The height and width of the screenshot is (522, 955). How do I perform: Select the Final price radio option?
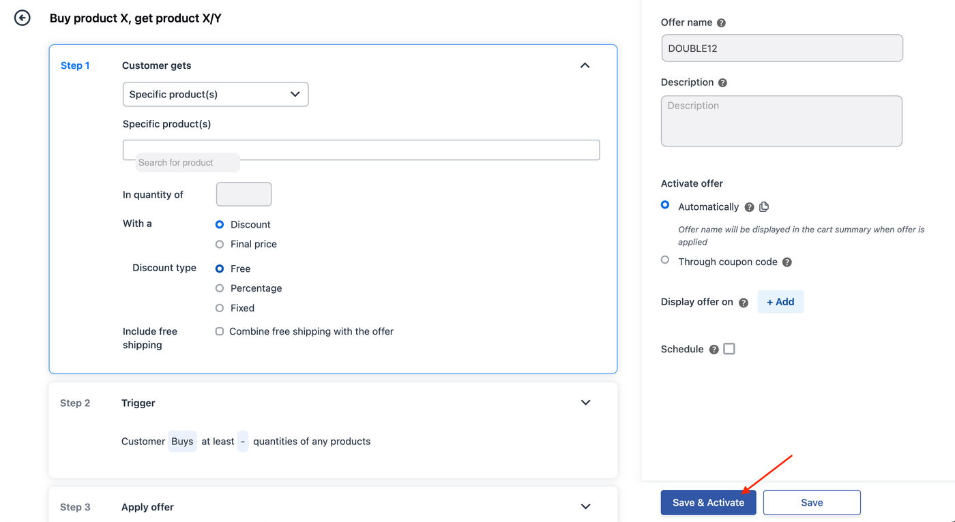220,244
